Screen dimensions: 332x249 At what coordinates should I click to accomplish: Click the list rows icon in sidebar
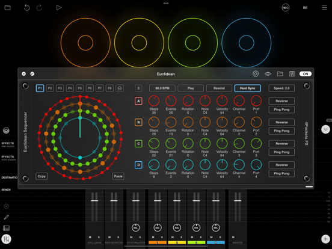7,229
